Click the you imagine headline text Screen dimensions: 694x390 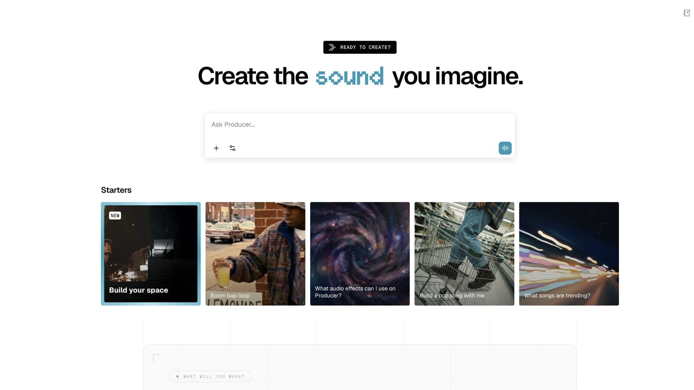[x=457, y=77]
